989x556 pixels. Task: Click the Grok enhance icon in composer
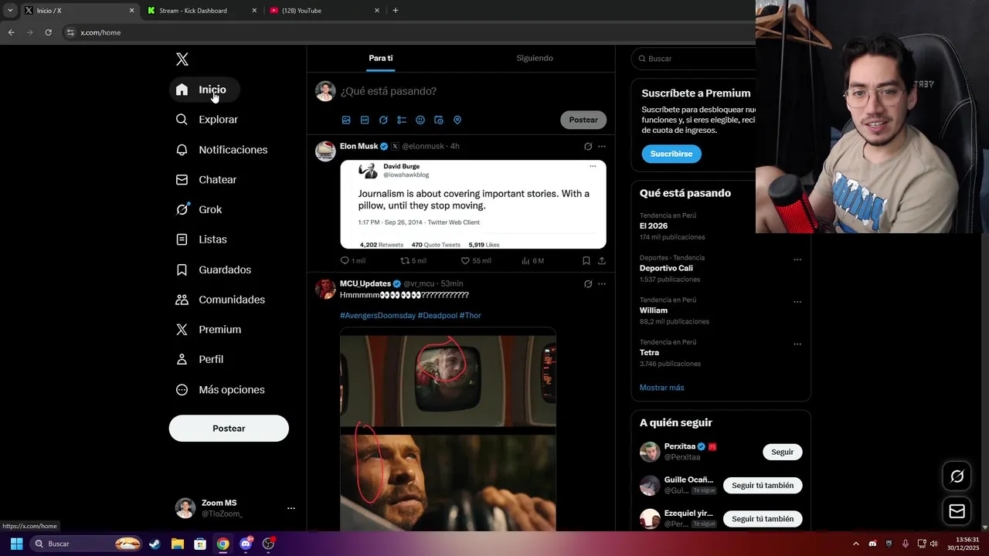[383, 120]
